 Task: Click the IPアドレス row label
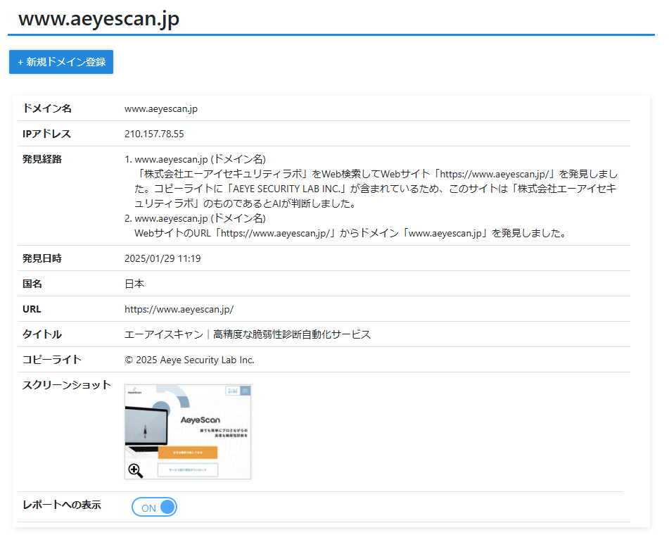pos(46,134)
